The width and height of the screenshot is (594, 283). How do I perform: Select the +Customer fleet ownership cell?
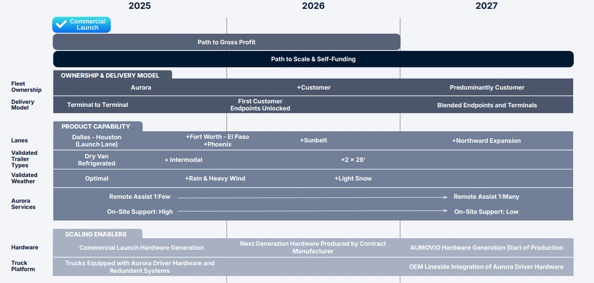pos(314,88)
